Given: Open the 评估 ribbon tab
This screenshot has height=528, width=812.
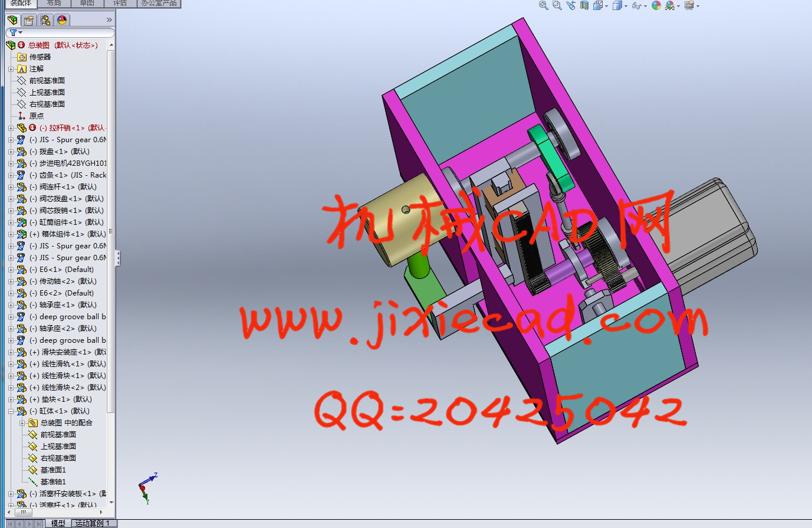Looking at the screenshot, I should tap(120, 3).
